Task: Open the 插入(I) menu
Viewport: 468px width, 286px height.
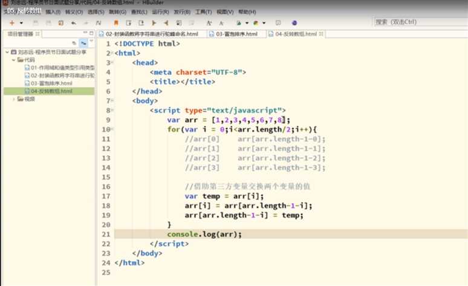Action: click(53, 12)
